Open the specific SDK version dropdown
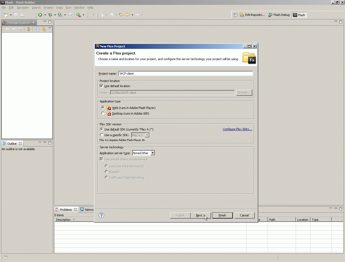The width and height of the screenshot is (345, 262). coord(147,135)
